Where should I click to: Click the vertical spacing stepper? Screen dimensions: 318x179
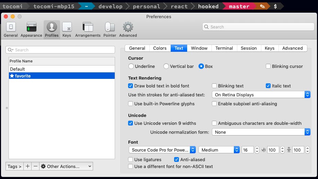(x=307, y=150)
